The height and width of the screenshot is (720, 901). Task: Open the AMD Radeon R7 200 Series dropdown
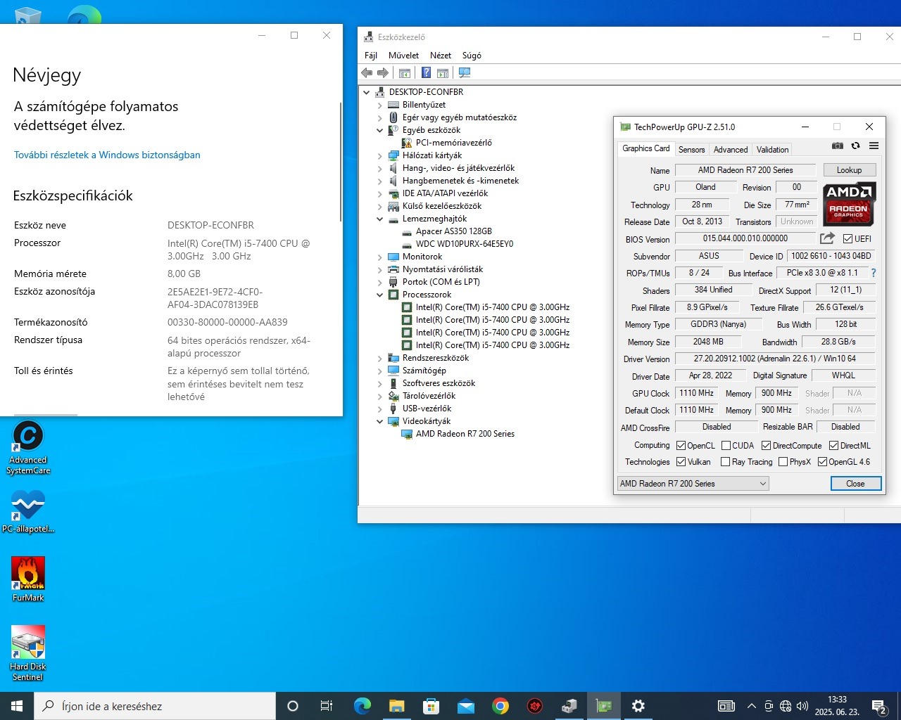pyautogui.click(x=693, y=484)
